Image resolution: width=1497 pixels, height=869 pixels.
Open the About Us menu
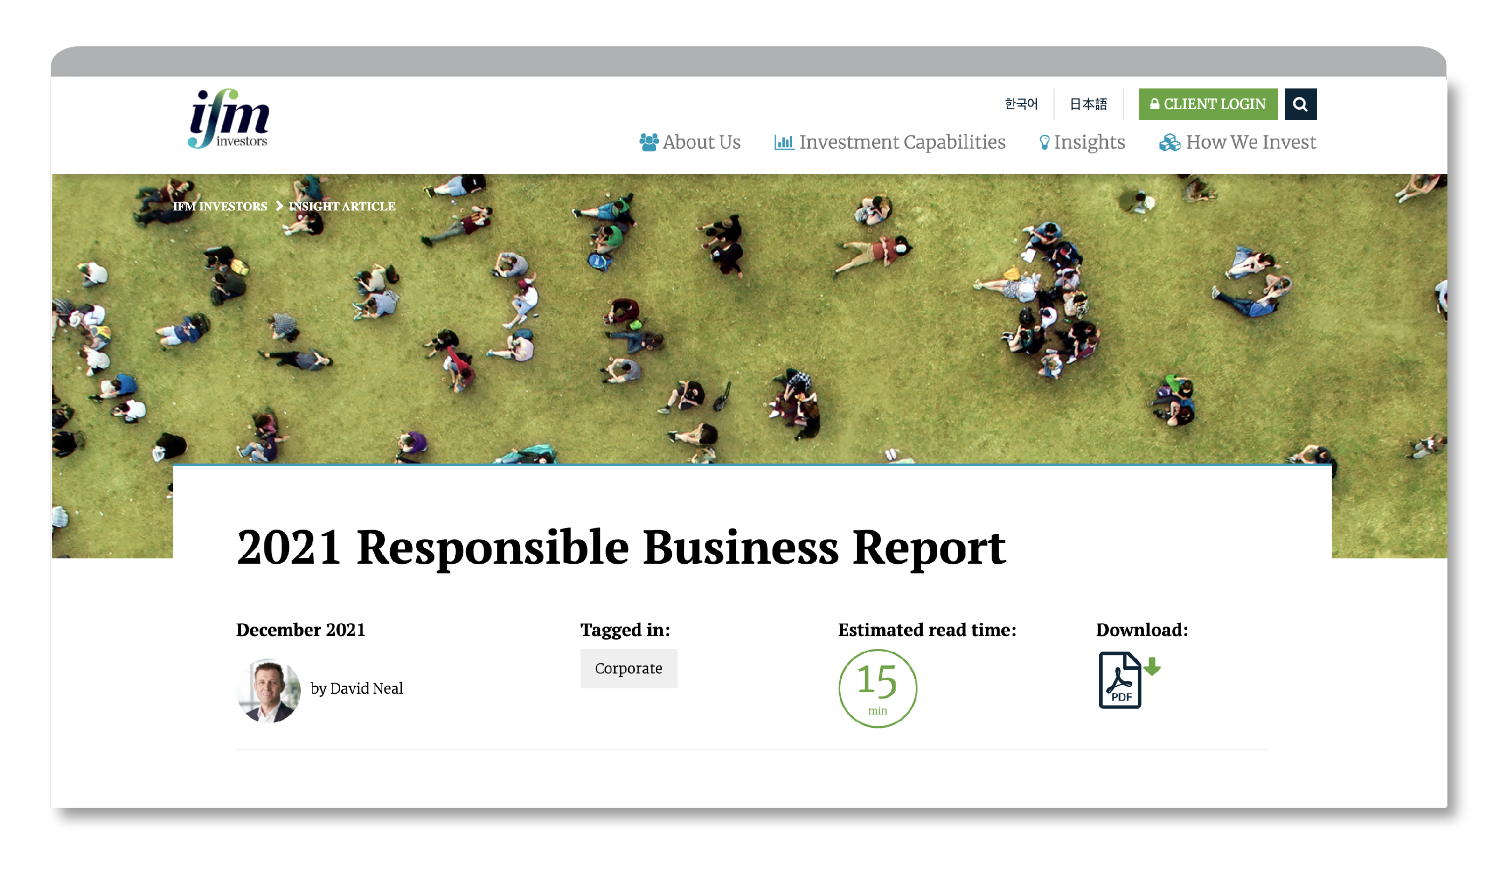click(x=690, y=142)
